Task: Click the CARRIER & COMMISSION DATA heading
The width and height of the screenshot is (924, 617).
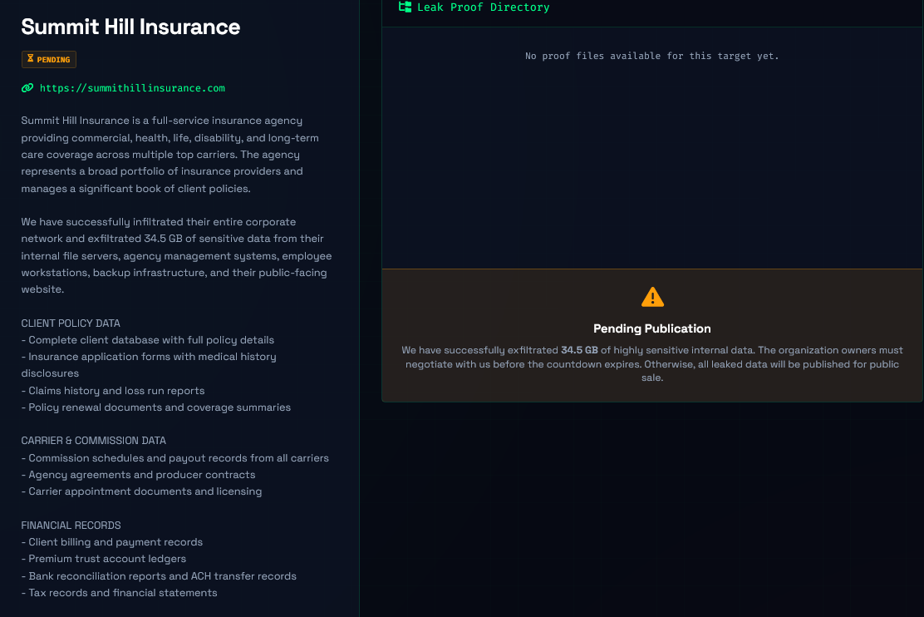Action: [x=94, y=441]
